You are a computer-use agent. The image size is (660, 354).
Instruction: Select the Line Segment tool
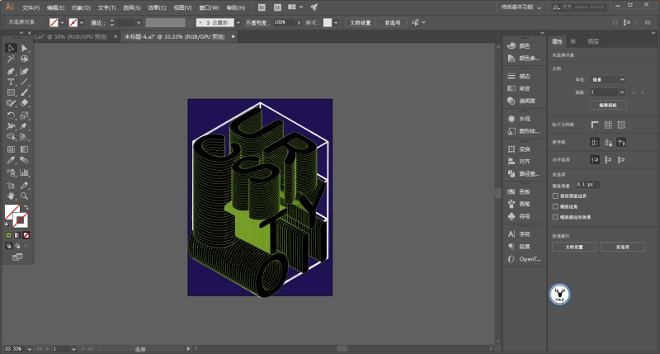[25, 82]
